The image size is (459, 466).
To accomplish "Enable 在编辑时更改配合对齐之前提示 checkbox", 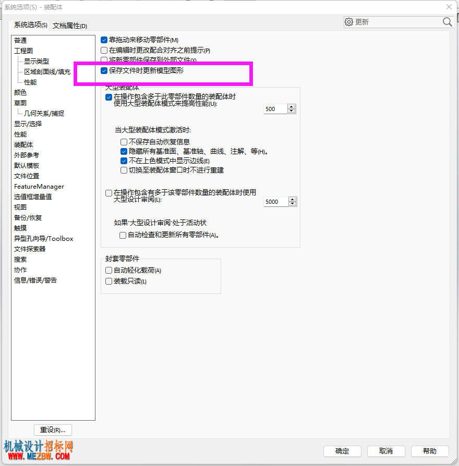I will [104, 50].
